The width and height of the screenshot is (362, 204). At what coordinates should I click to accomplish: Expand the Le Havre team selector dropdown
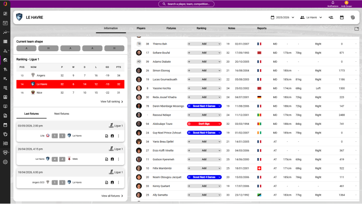coord(311,18)
